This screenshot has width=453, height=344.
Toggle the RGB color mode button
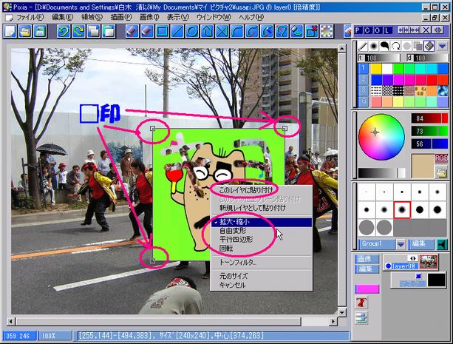(x=441, y=158)
